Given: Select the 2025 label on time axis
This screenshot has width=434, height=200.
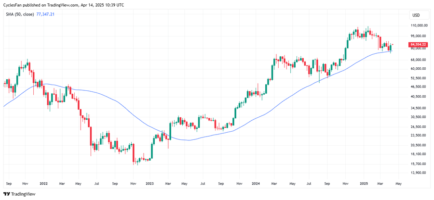Looking at the screenshot, I should point(363,184).
